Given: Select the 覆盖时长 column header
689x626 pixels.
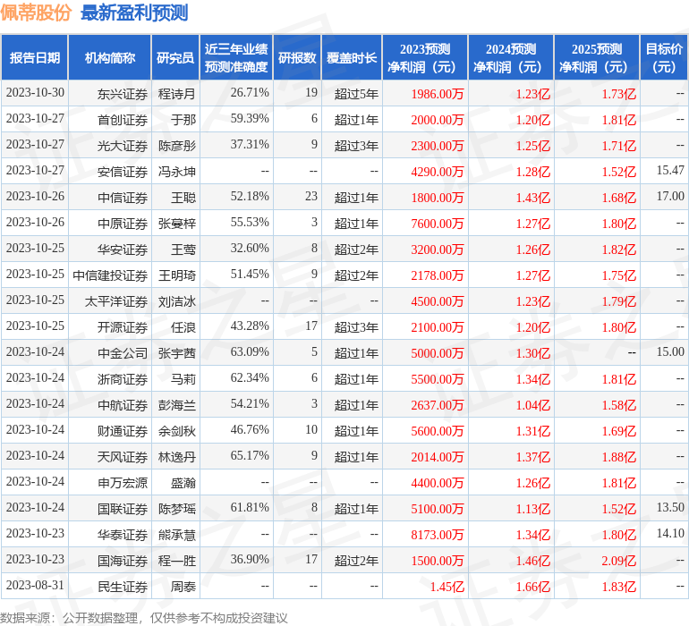Looking at the screenshot, I should [352, 58].
